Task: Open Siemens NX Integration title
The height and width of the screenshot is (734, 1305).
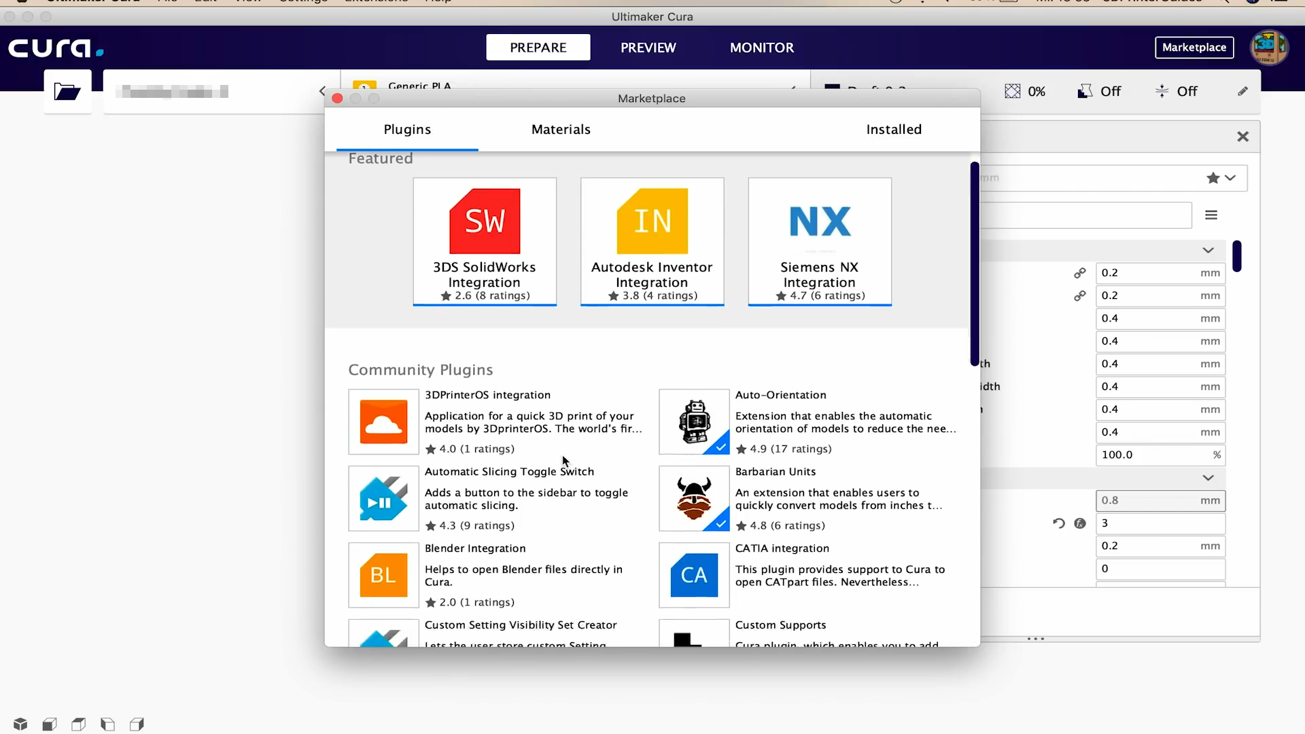Action: point(820,275)
